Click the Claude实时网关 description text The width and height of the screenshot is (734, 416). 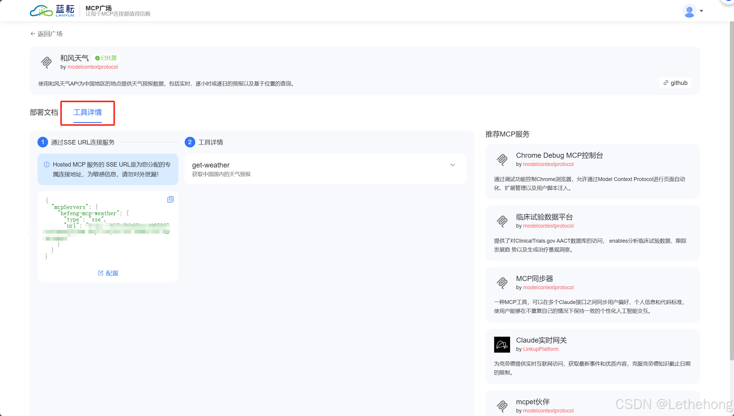click(x=592, y=368)
